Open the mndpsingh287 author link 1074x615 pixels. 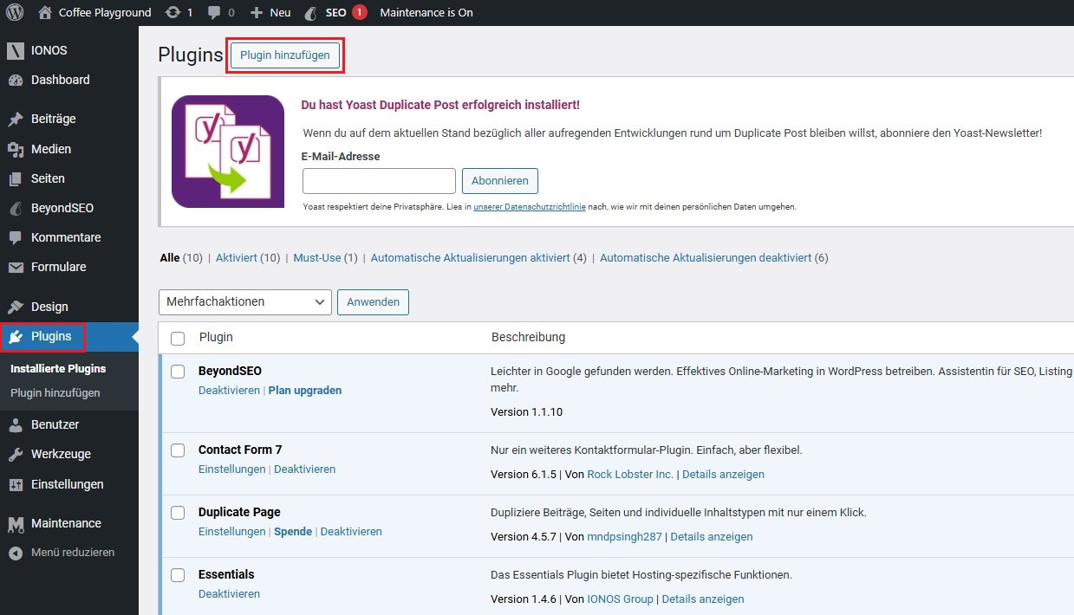point(624,536)
